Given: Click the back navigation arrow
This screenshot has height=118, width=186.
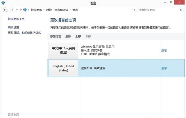Looking at the screenshot, I should point(5,10).
